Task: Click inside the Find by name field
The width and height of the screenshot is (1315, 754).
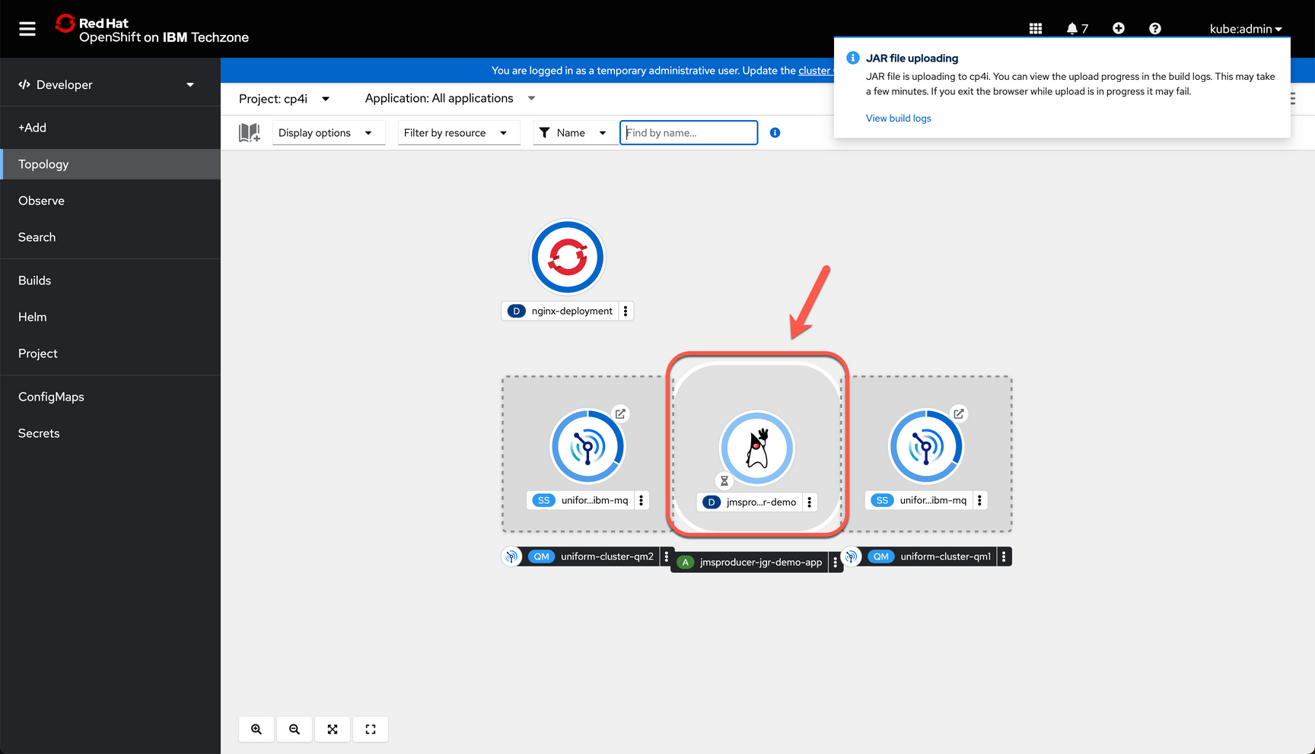Action: point(687,132)
